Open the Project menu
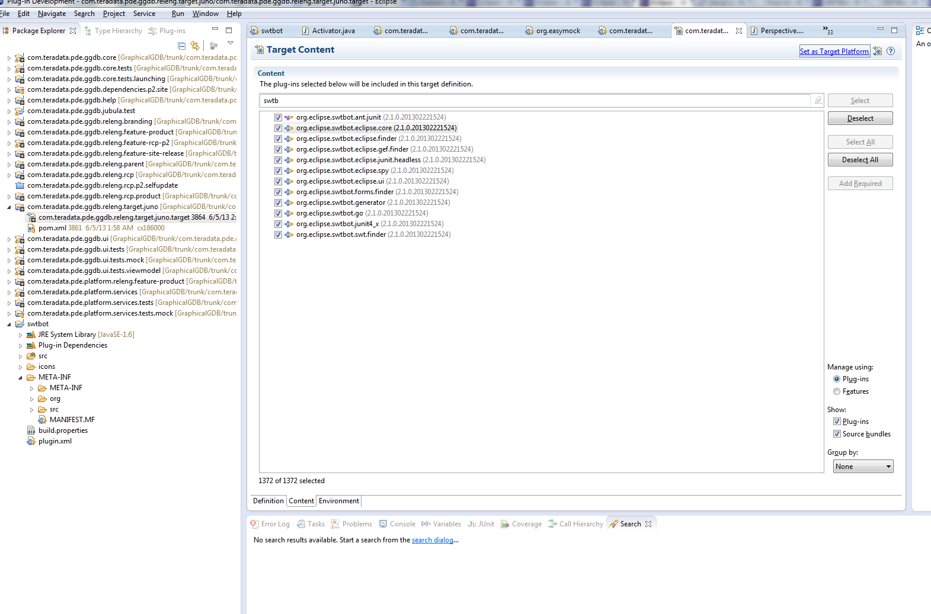Viewport: 931px width, 614px height. (x=114, y=14)
